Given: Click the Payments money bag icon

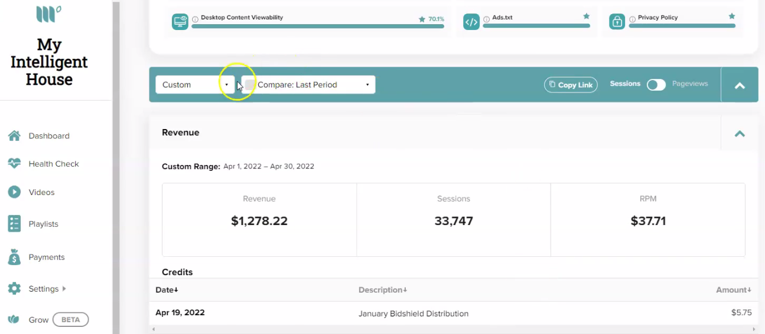Looking at the screenshot, I should tap(14, 257).
